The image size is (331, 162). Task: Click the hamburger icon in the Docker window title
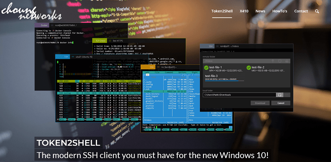click(52, 25)
